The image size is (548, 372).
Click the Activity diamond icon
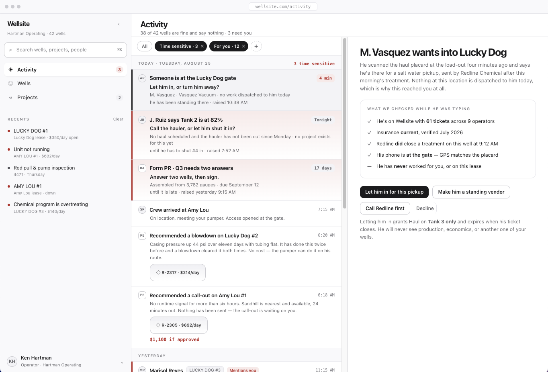pos(11,69)
